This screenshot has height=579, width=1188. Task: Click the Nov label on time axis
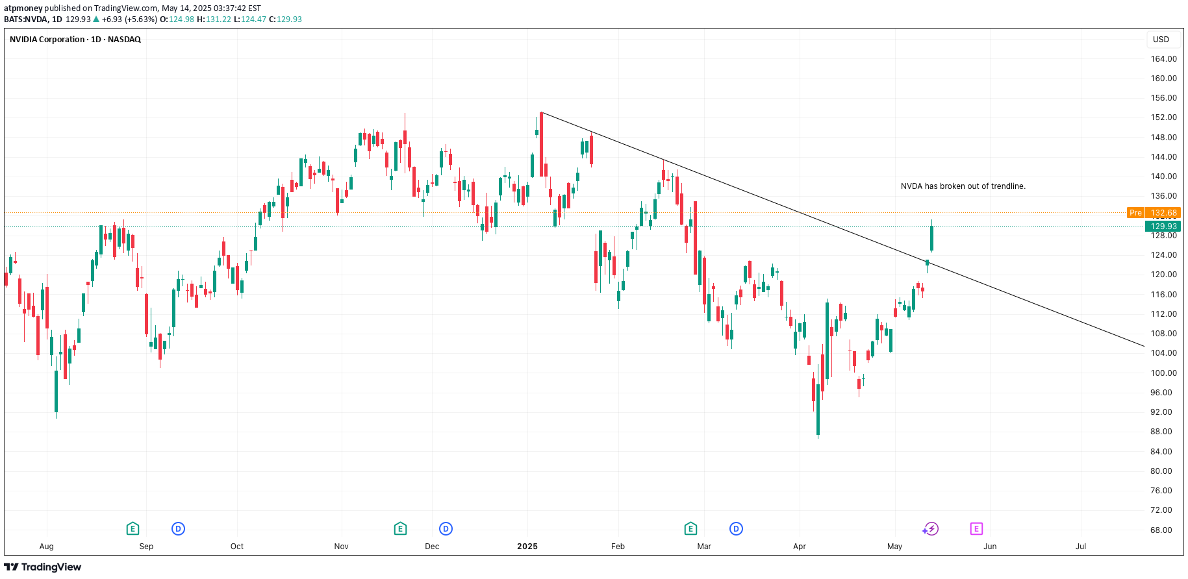click(x=342, y=547)
